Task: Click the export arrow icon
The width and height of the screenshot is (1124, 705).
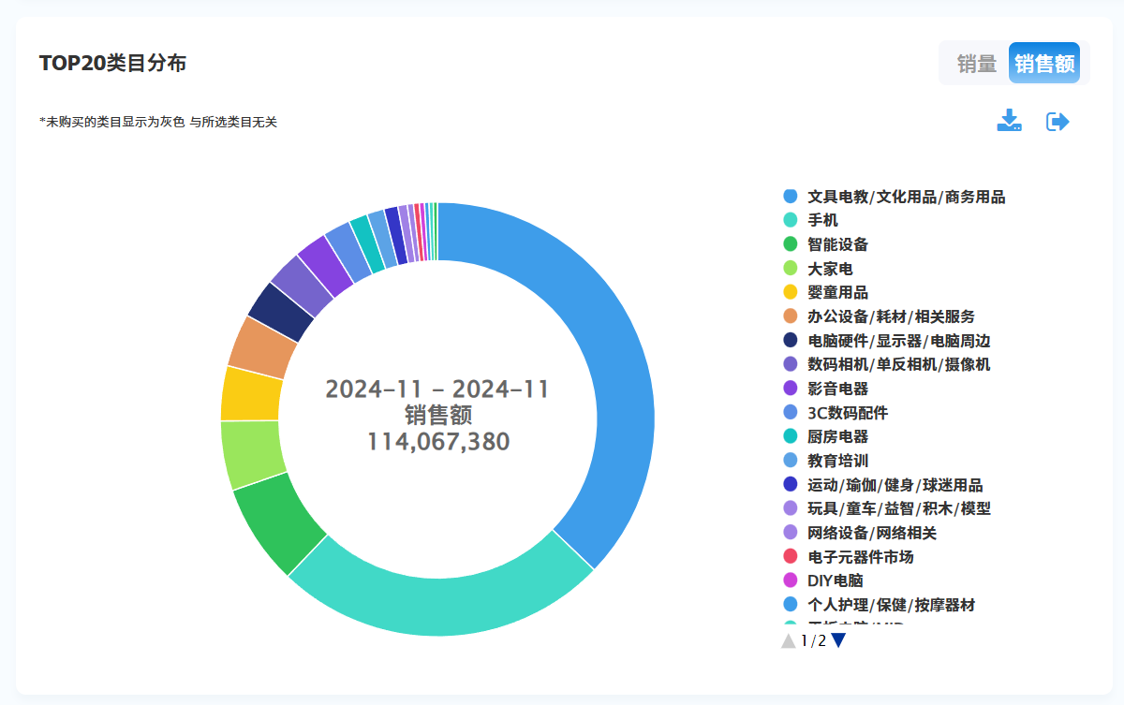Action: tap(1057, 122)
